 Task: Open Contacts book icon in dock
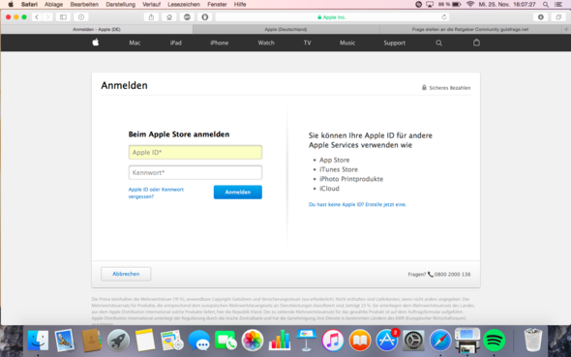coord(91,341)
